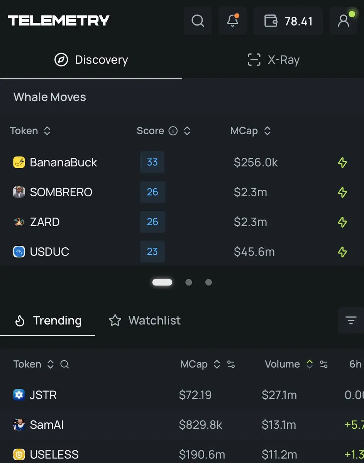Tap the lightning bolt beside USDUC
The image size is (364, 463).
[x=342, y=252]
